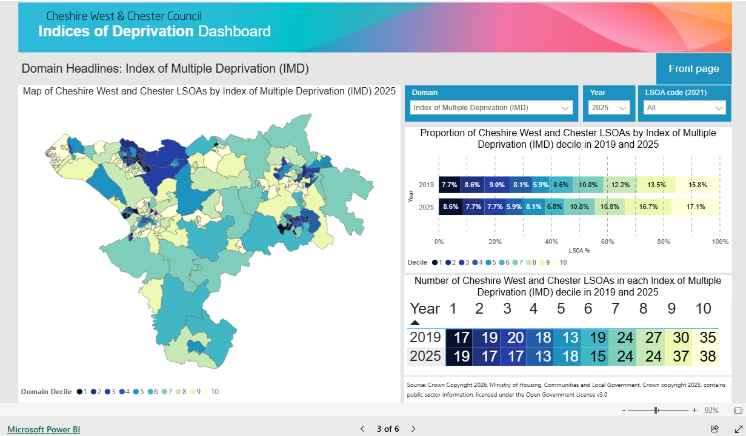Click the 2025 decile 6 cell showing 15
The image size is (746, 436).
point(595,357)
